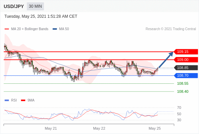This screenshot has height=134, width=199.
Task: Click the 109.00 resistance price tag
Action: click(x=186, y=60)
